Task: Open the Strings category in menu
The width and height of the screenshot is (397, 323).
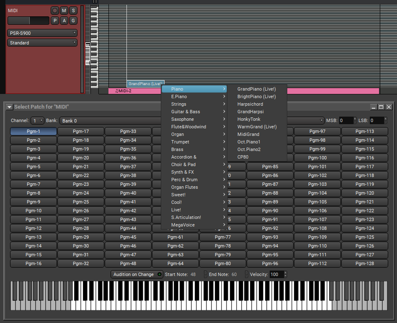Action: click(x=179, y=104)
